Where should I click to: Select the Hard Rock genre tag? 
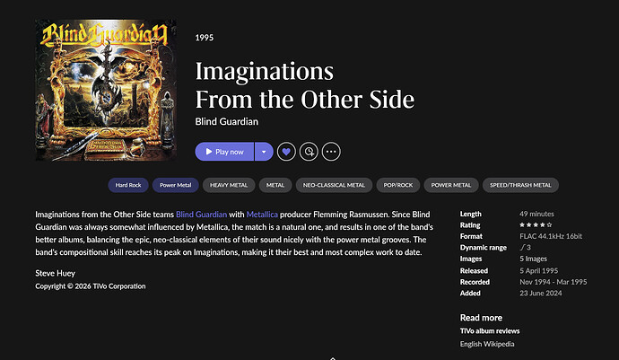128,185
